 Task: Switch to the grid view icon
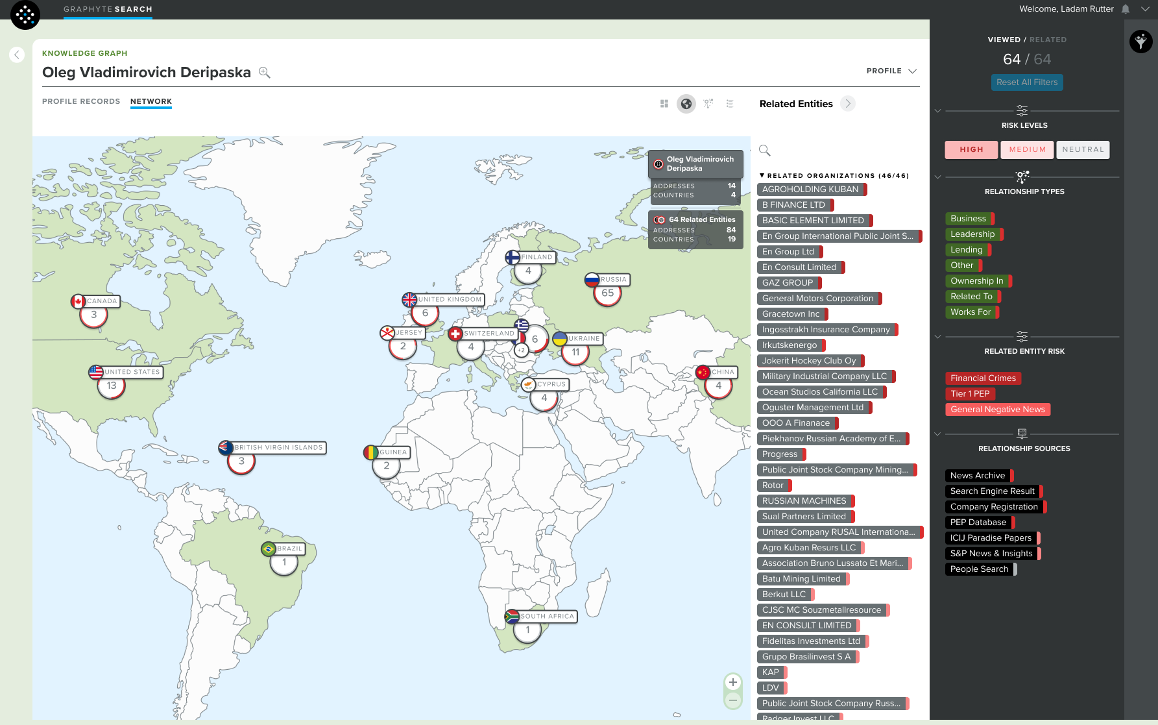[664, 104]
